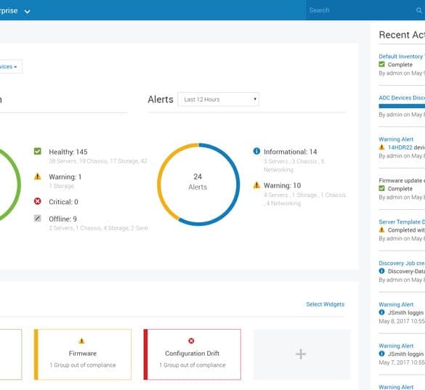The image size is (425, 390).
Task: Open the Firmware compliance widget
Action: pyautogui.click(x=83, y=354)
